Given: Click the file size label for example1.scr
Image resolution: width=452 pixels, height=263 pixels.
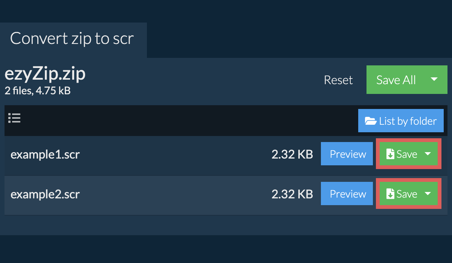Looking at the screenshot, I should point(292,154).
